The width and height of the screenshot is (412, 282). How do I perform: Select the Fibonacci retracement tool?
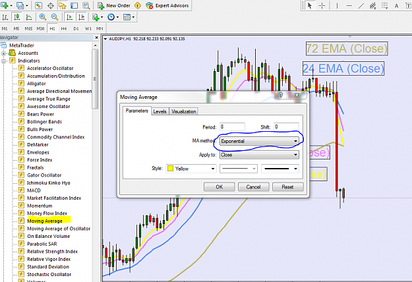pyautogui.click(x=385, y=5)
